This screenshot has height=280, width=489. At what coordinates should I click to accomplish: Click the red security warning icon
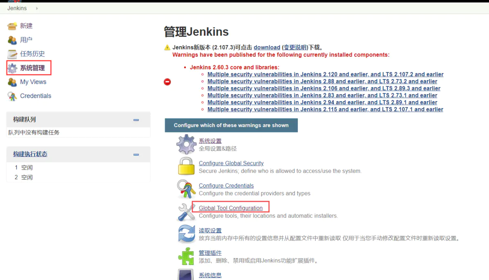167,82
